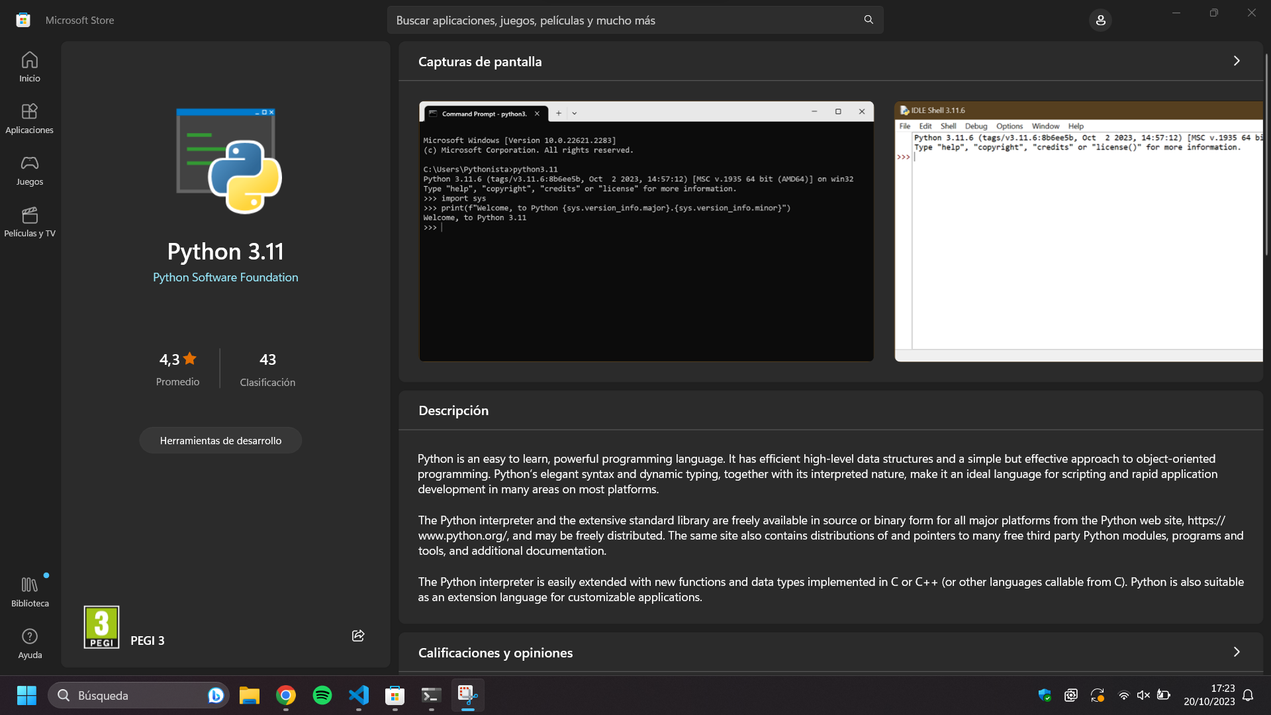1271x715 pixels.
Task: Launch Spotify from the taskbar
Action: click(322, 695)
